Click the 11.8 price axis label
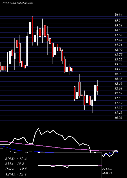 point(118,98)
